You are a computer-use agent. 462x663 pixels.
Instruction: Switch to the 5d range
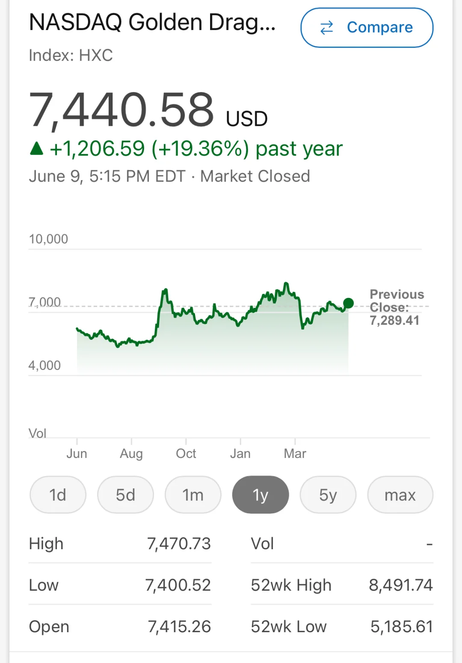125,495
